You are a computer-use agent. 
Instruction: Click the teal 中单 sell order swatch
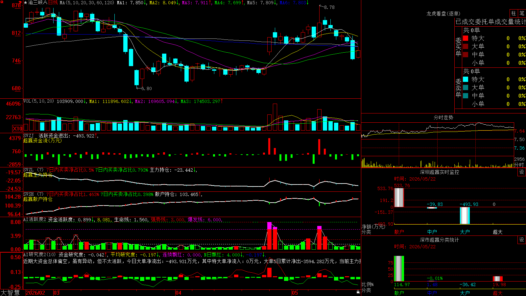[x=466, y=96]
